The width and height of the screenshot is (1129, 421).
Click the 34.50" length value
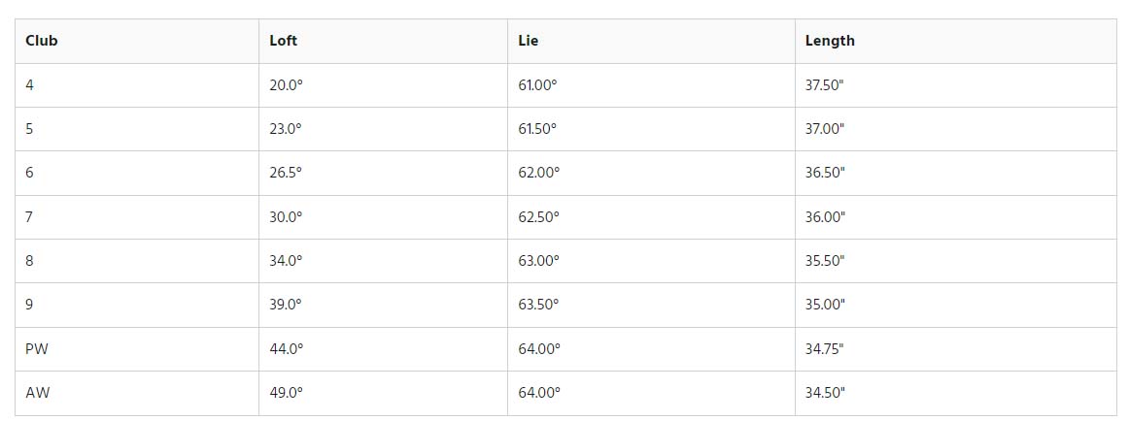[825, 393]
